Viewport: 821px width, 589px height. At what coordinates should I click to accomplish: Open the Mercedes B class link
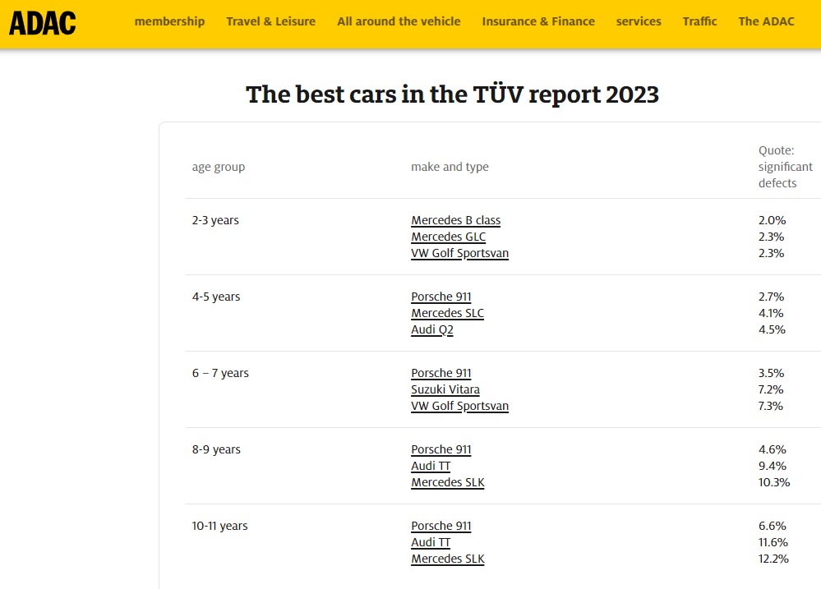pyautogui.click(x=455, y=220)
